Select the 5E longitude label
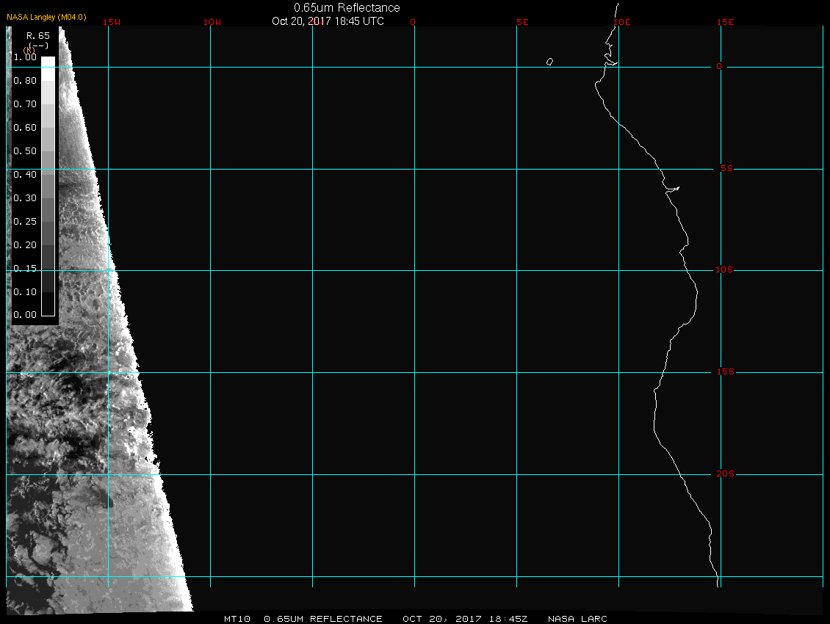The height and width of the screenshot is (624, 830). click(x=522, y=22)
